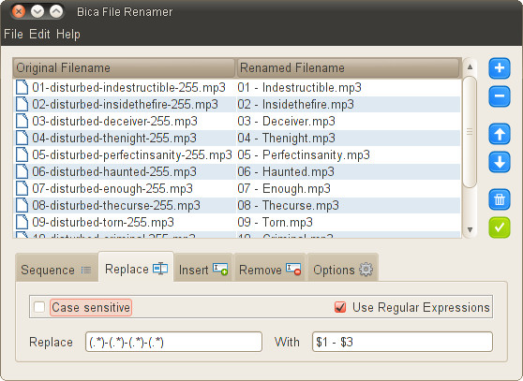
Task: Click the blue plus add files button
Action: pyautogui.click(x=500, y=68)
